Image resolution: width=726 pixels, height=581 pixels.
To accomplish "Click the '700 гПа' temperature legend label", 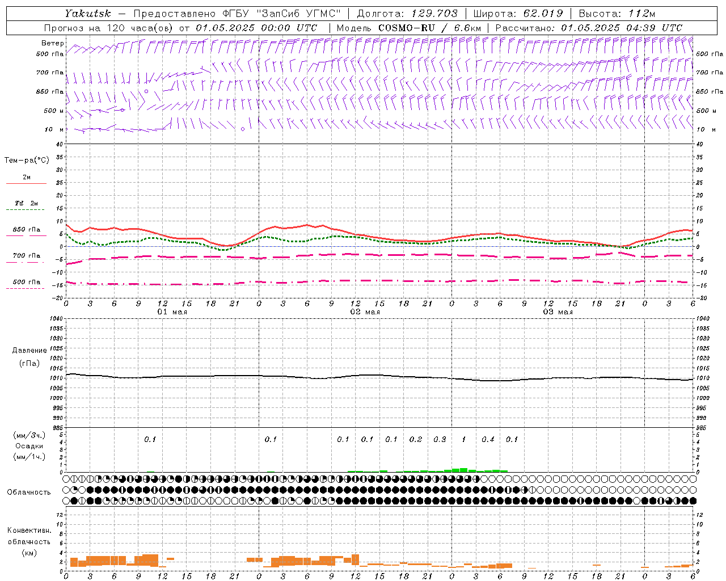I will (x=26, y=256).
